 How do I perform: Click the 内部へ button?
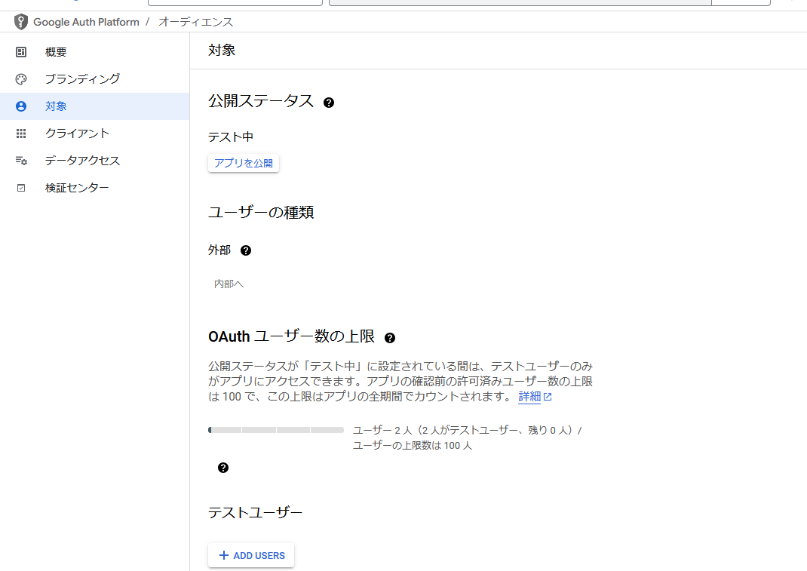229,284
